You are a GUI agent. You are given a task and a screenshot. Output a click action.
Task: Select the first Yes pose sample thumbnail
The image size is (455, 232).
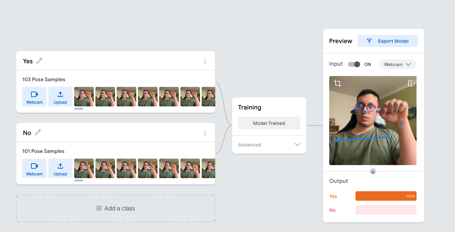coord(84,97)
